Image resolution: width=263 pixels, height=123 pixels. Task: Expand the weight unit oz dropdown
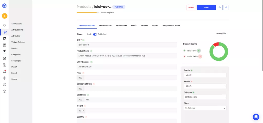81,111
